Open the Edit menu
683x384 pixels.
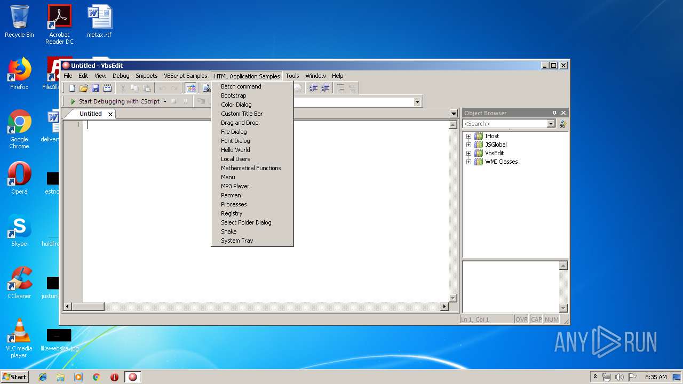[83, 76]
